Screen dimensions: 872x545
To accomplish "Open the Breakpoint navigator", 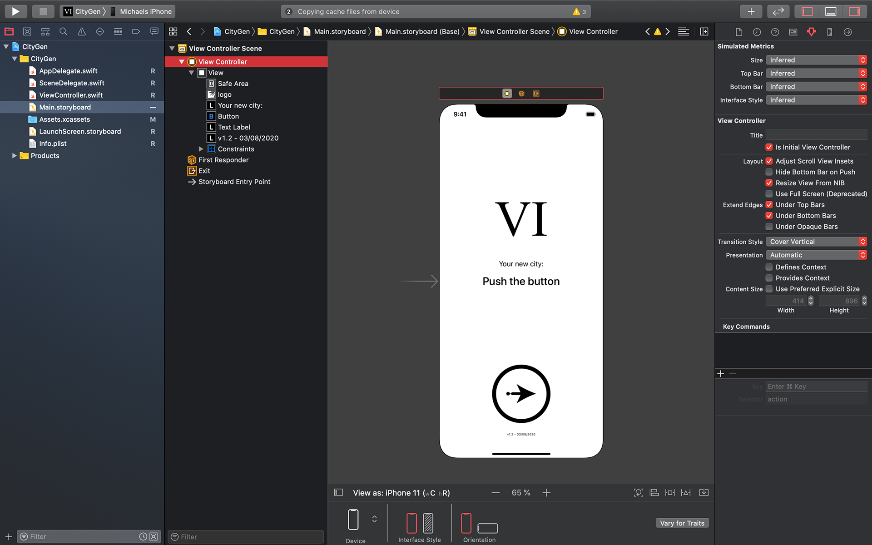I will (x=136, y=31).
